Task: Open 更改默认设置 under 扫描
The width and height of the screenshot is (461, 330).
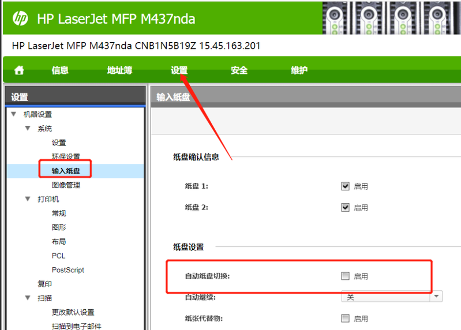Action: 73,312
